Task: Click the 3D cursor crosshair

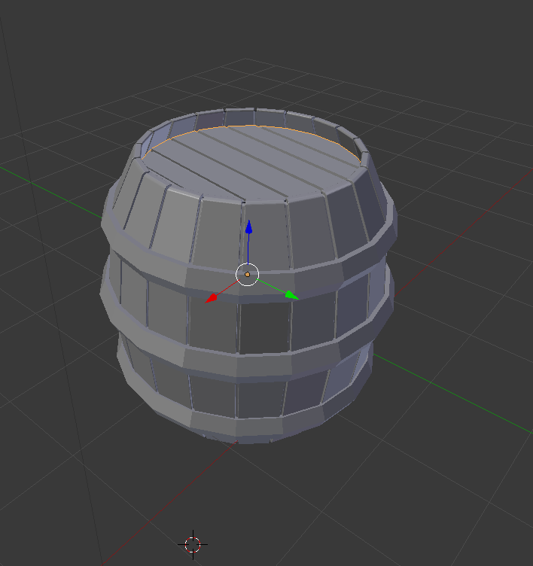Action: (x=193, y=545)
